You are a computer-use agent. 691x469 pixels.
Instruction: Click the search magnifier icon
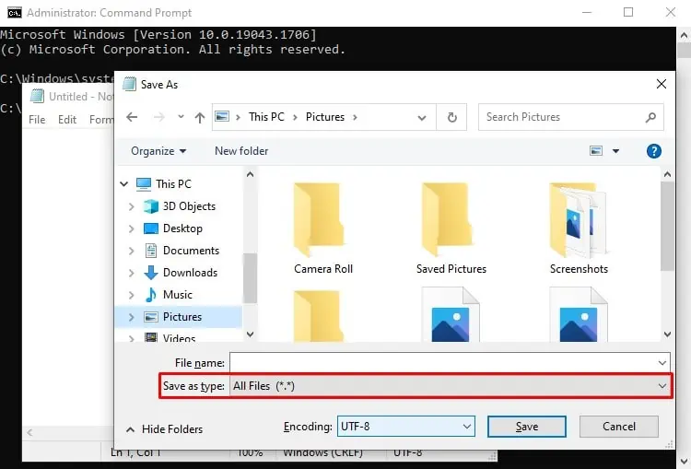[650, 117]
